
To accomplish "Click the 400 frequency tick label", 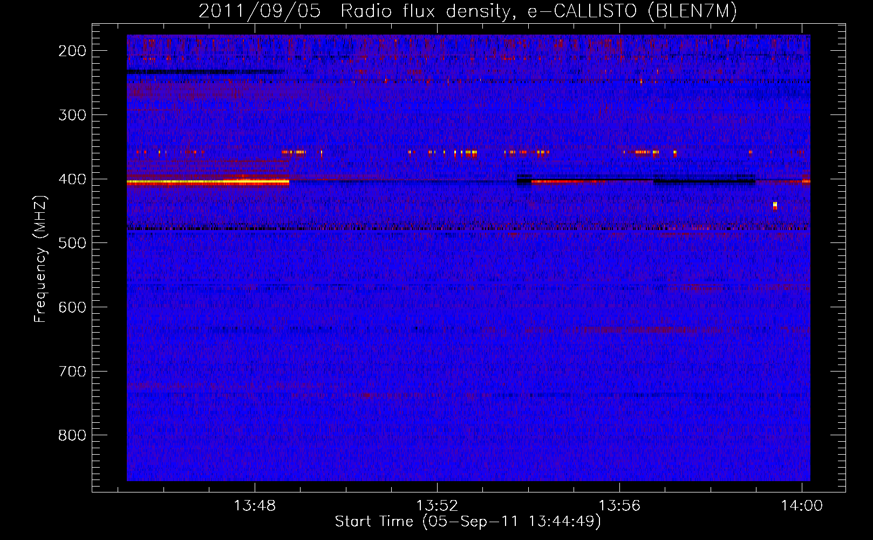I will tap(72, 179).
